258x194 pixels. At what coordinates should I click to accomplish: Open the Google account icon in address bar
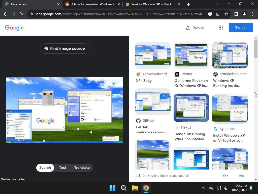click(x=210, y=14)
